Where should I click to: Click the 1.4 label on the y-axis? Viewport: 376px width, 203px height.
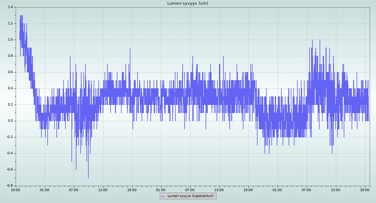point(10,7)
